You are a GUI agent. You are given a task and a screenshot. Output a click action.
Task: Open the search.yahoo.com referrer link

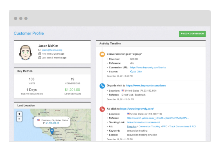coord(158,118)
